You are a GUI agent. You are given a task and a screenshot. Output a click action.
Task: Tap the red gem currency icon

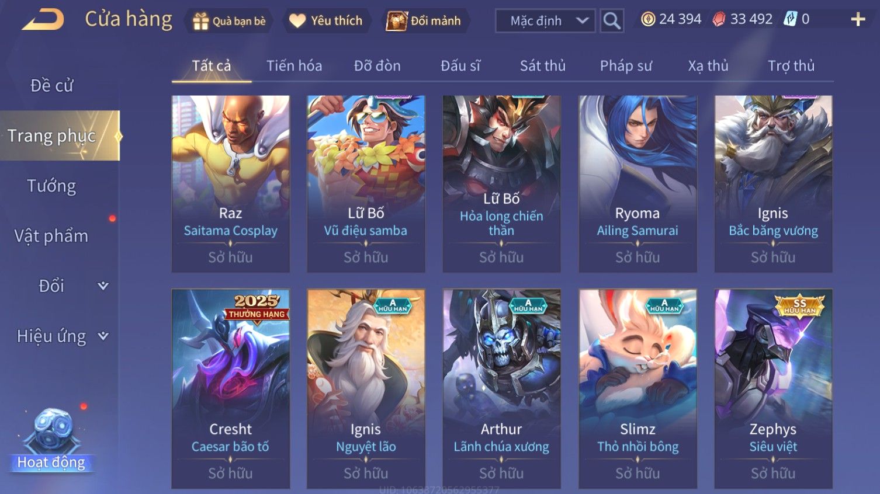719,19
